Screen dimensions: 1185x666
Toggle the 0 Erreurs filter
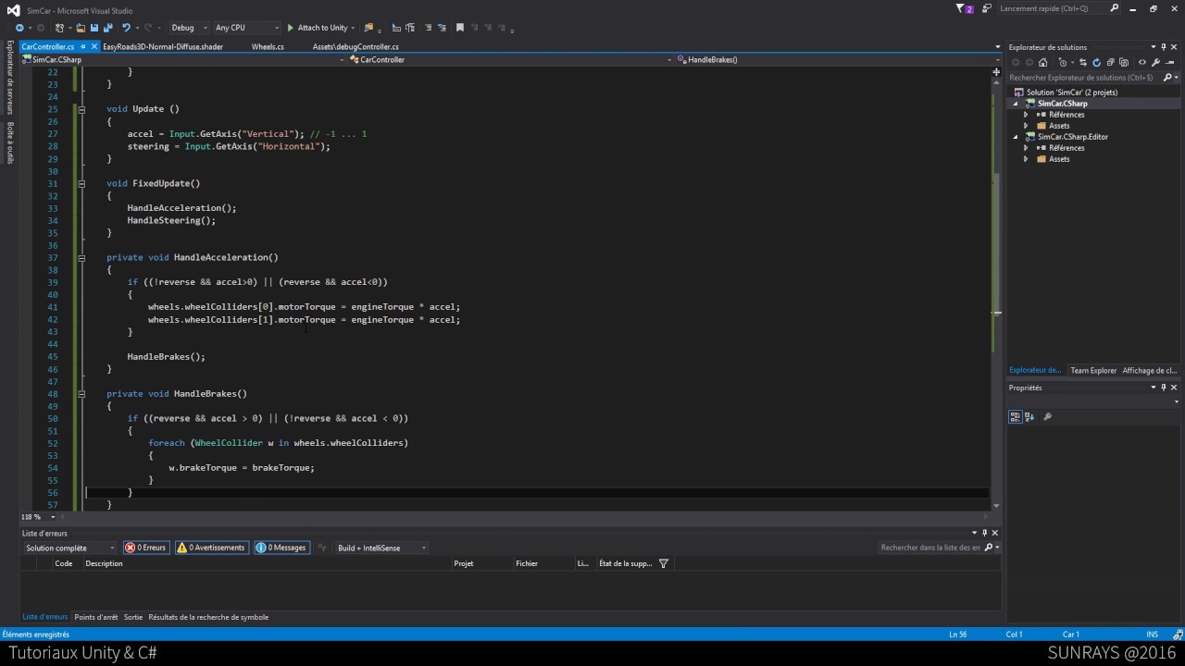click(x=146, y=548)
